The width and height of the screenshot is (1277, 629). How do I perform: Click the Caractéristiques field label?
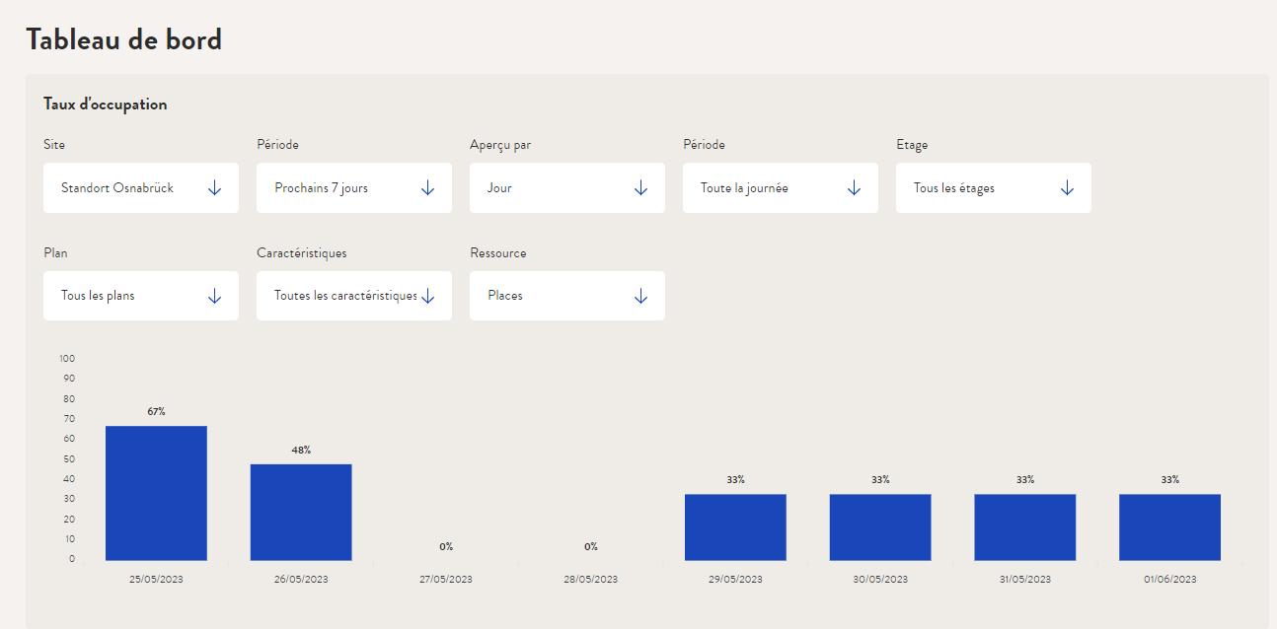click(x=301, y=253)
